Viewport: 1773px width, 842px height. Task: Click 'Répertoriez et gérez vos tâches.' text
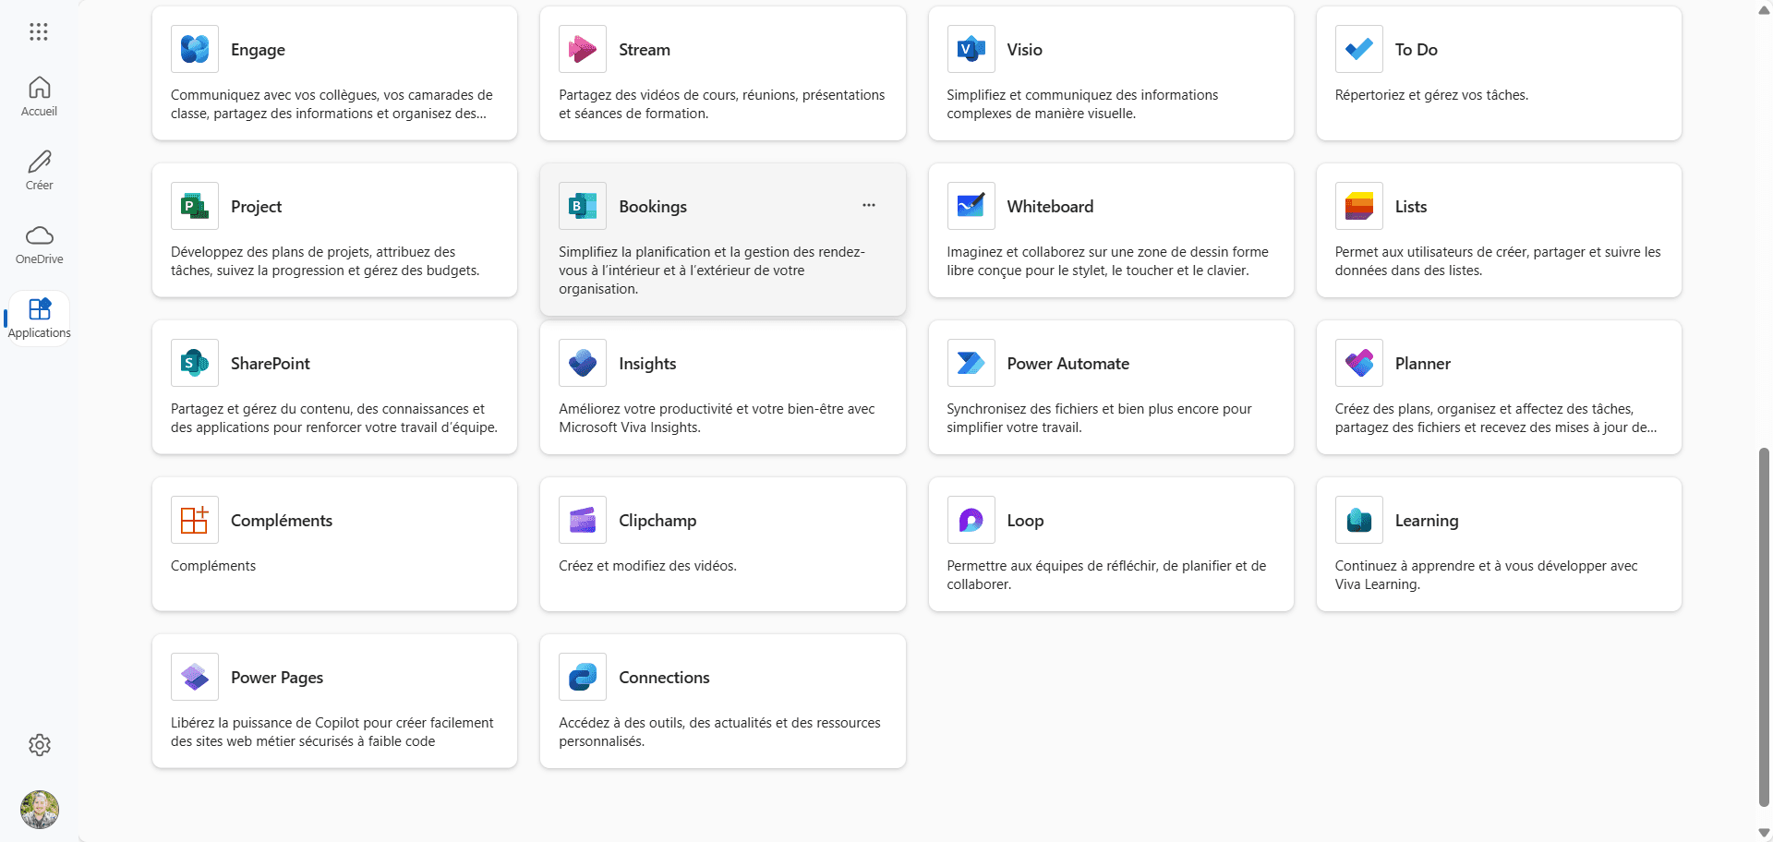(x=1431, y=95)
